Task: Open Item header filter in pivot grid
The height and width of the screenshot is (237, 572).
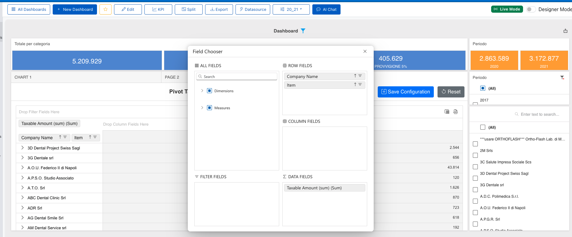Action: coord(95,137)
